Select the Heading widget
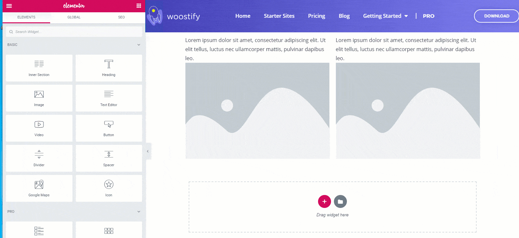This screenshot has height=238, width=519. click(x=109, y=68)
